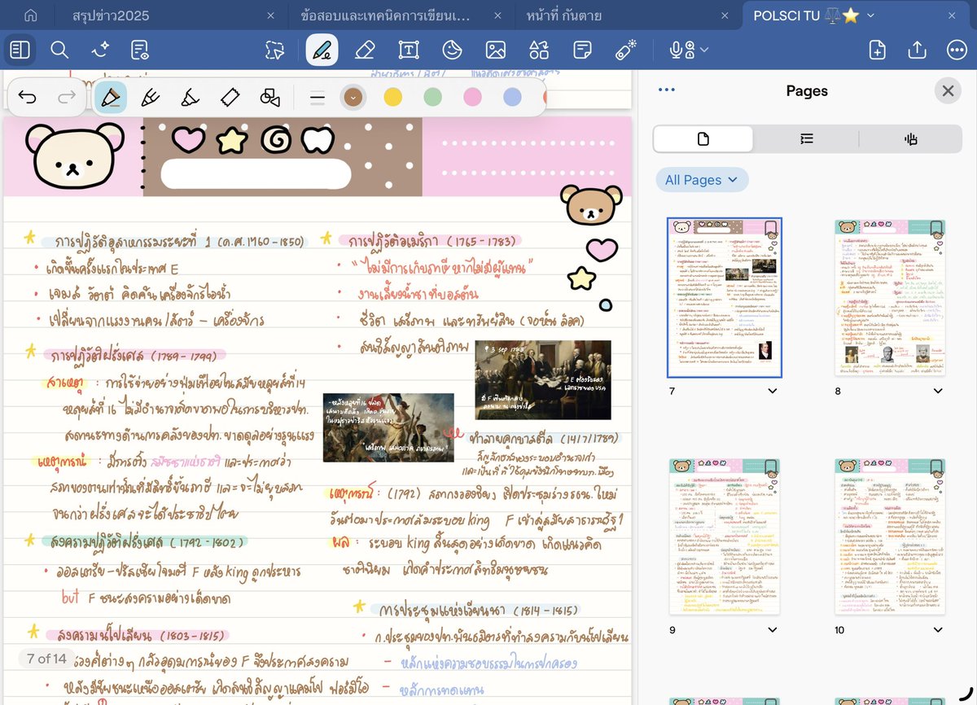Screen dimensions: 977x705
Task: Open the document outline search icon
Action: tap(140, 50)
